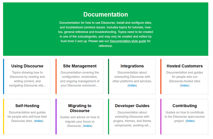Image resolution: width=213 pixels, height=139 pixels.
Task: Open the Hosted Customers category title
Action: [x=185, y=66]
